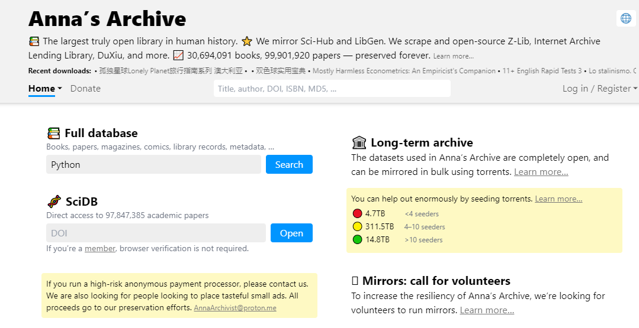Viewport: 639px width, 328px height.
Task: Click the yellow circle for 4–10 seeders
Action: pos(357,226)
